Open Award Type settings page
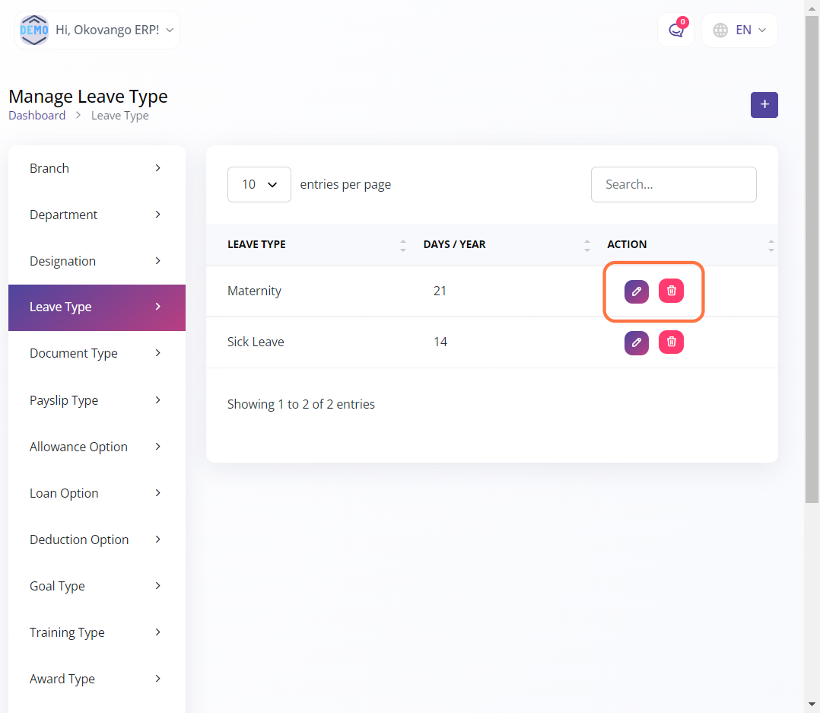Viewport: 820px width, 713px height. click(x=97, y=679)
